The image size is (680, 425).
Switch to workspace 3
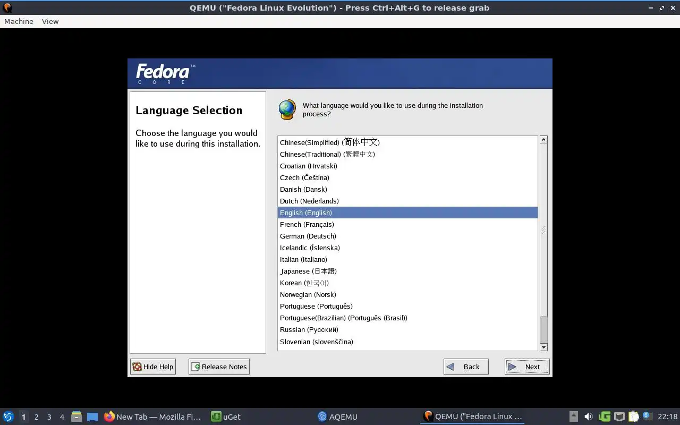(x=49, y=417)
